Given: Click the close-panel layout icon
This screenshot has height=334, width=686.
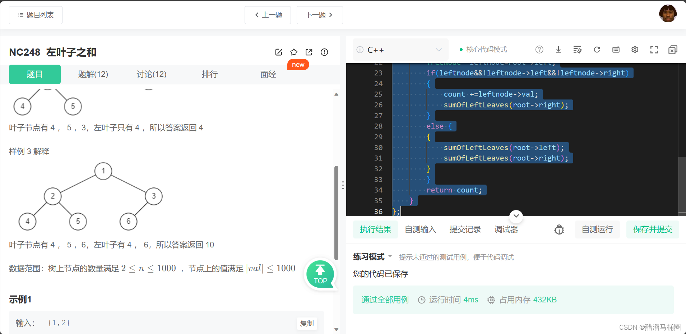Looking at the screenshot, I should coord(673,50).
